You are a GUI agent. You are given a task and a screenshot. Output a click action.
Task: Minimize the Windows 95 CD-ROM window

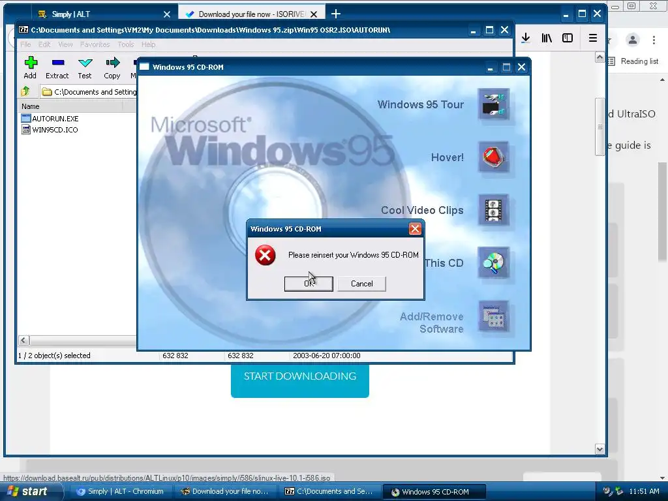[x=490, y=67]
